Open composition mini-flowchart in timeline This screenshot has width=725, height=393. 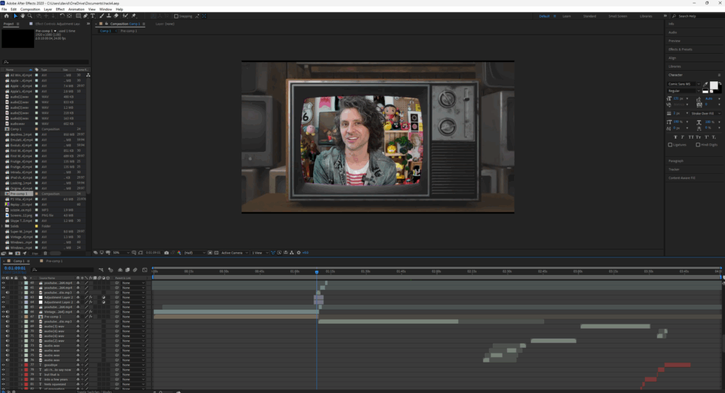[101, 270]
